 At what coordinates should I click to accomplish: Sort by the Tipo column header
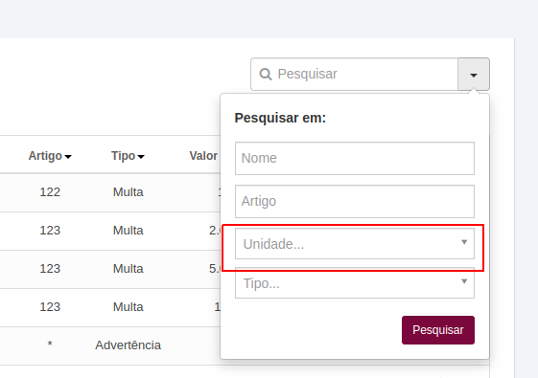(123, 156)
